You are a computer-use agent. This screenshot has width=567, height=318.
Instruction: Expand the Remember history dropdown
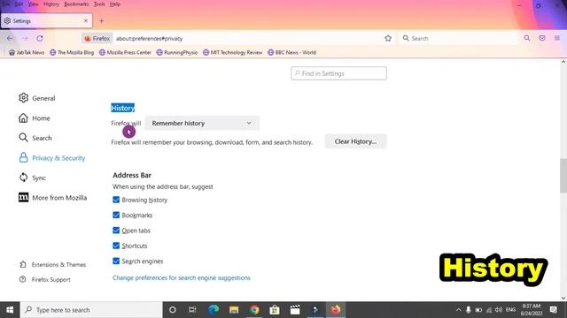pos(202,124)
